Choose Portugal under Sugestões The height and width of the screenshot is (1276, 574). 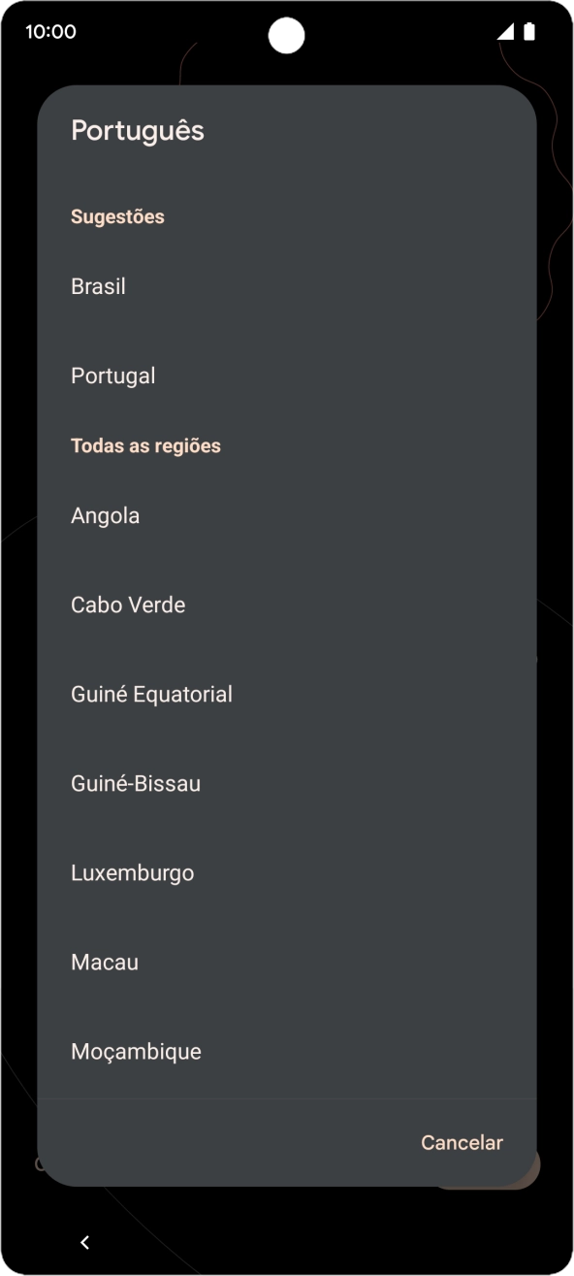[x=112, y=376]
